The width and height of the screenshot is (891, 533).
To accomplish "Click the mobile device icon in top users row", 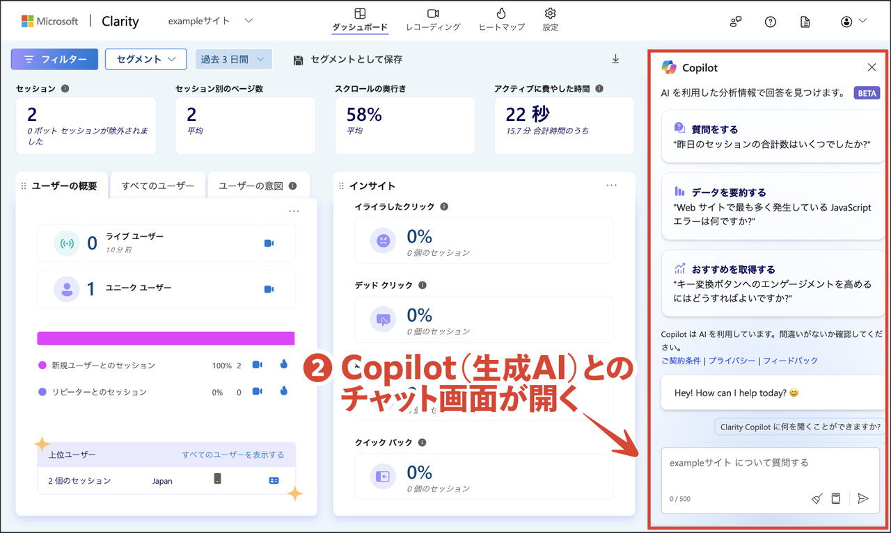I will 218,479.
